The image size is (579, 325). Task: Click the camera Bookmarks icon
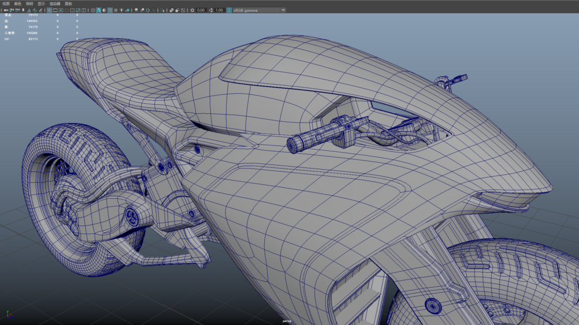tap(23, 10)
